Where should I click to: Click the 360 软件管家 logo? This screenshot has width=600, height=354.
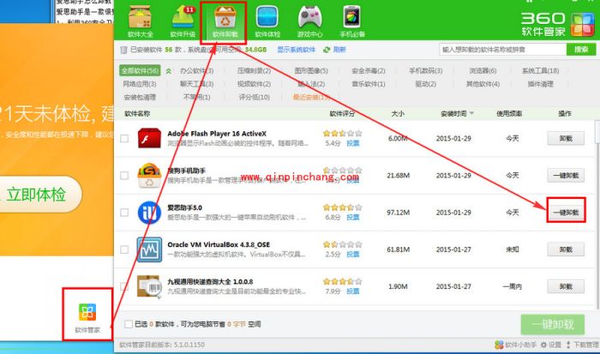click(x=557, y=24)
